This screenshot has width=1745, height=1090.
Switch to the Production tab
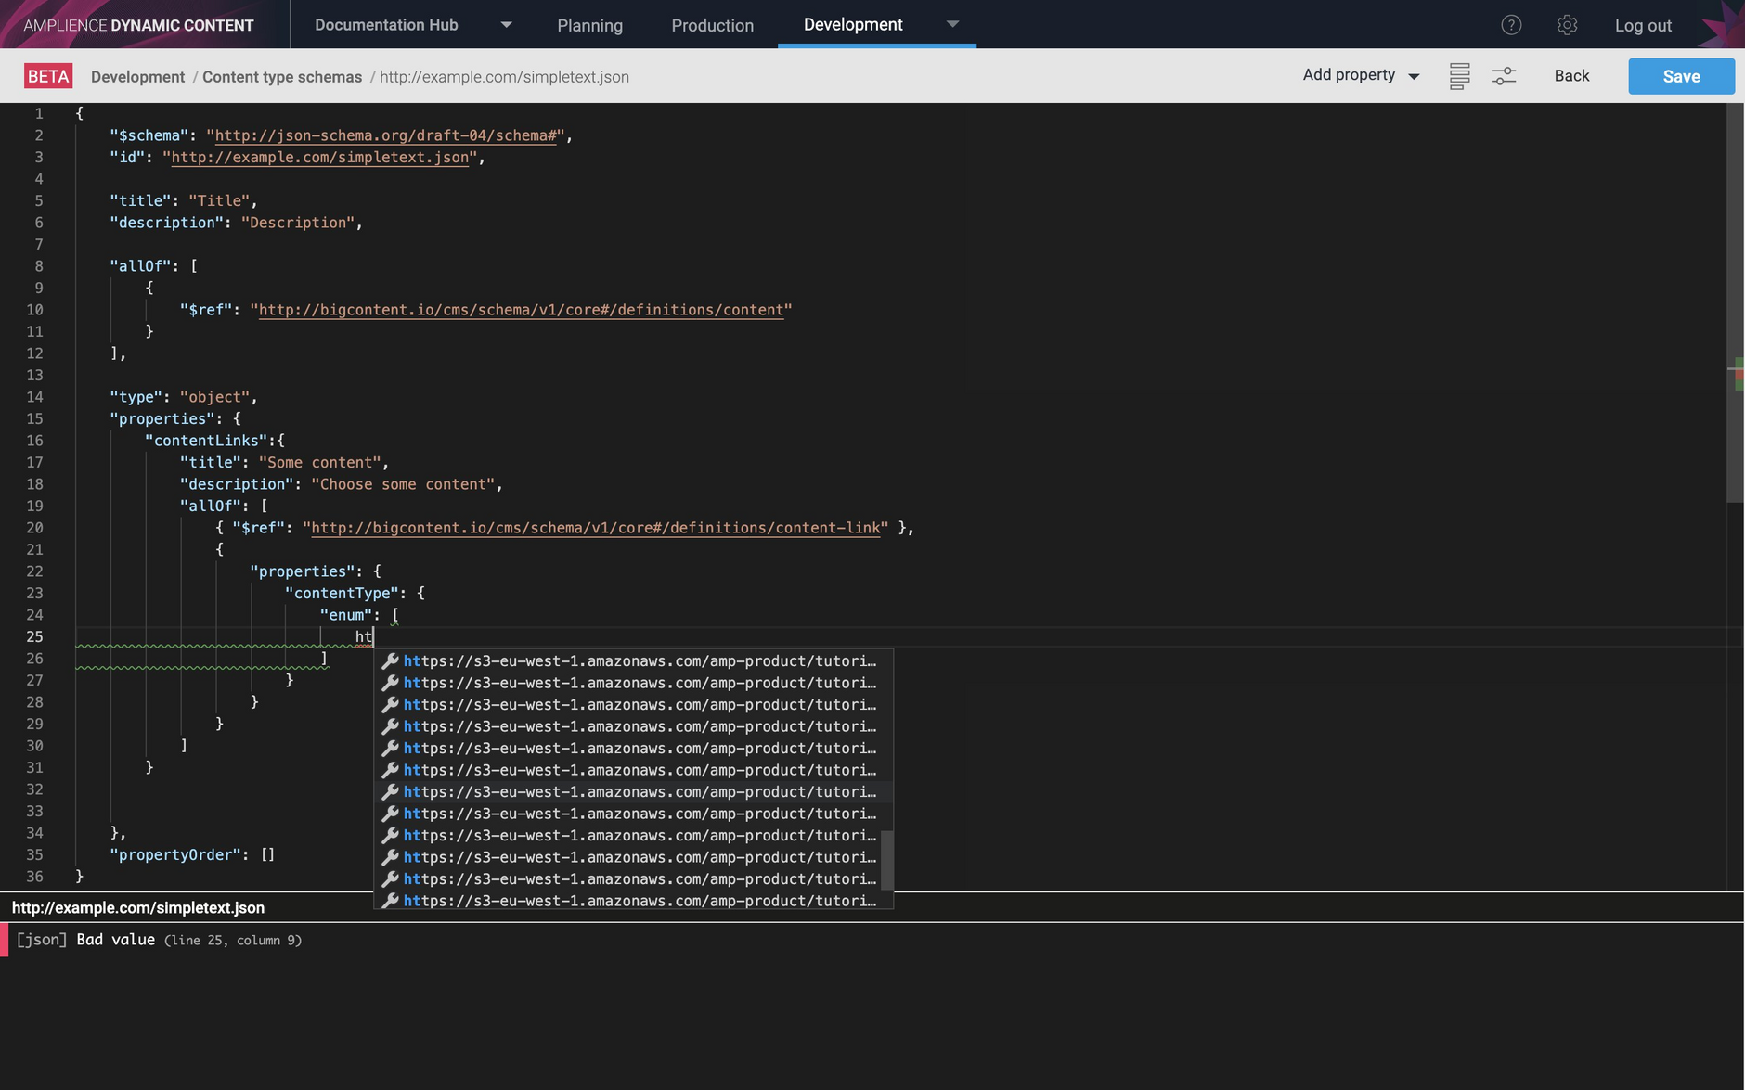712,25
